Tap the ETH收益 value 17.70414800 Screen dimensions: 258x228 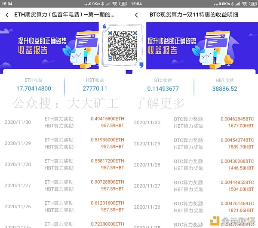click(x=34, y=89)
